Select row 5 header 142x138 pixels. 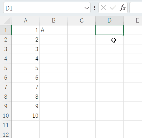[6, 68]
